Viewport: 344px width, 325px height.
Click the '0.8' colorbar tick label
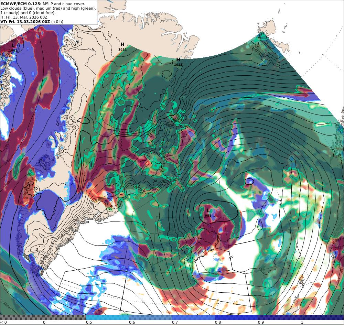[x=218, y=322]
